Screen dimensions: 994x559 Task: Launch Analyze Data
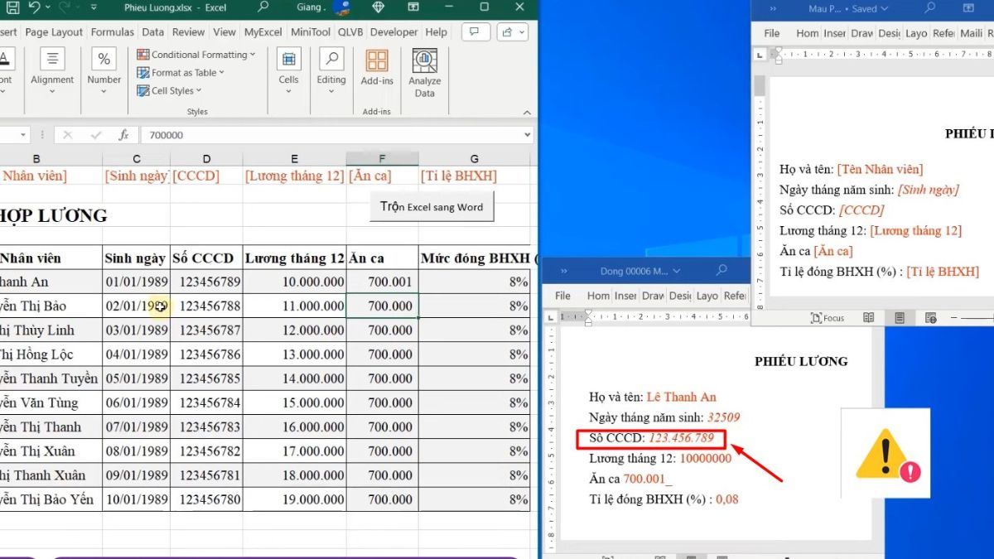424,72
